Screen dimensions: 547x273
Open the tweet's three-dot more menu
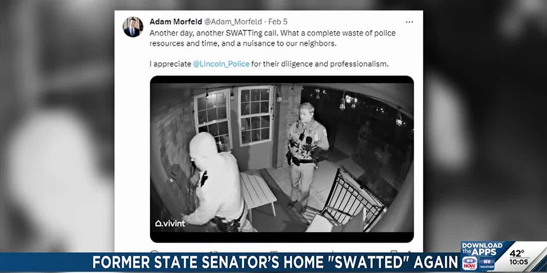click(x=409, y=22)
